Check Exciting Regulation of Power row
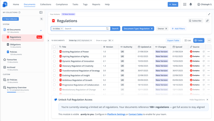The image size is (214, 121). [54, 52]
